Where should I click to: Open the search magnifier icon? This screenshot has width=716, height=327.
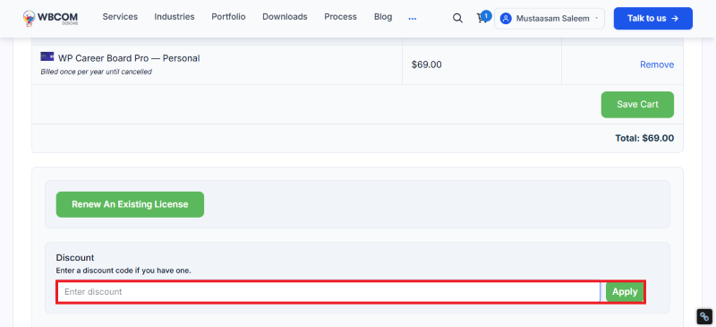click(x=457, y=18)
